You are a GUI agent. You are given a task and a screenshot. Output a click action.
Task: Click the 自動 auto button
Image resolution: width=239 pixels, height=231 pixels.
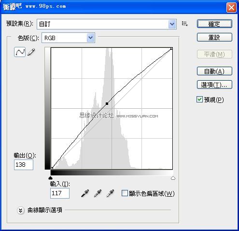pos(214,71)
